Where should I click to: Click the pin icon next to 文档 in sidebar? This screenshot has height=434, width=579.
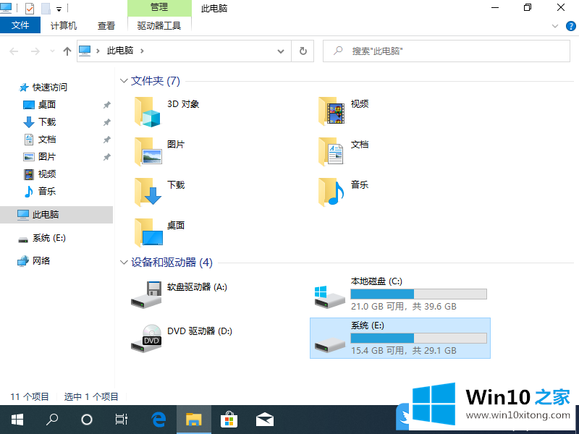(x=106, y=140)
